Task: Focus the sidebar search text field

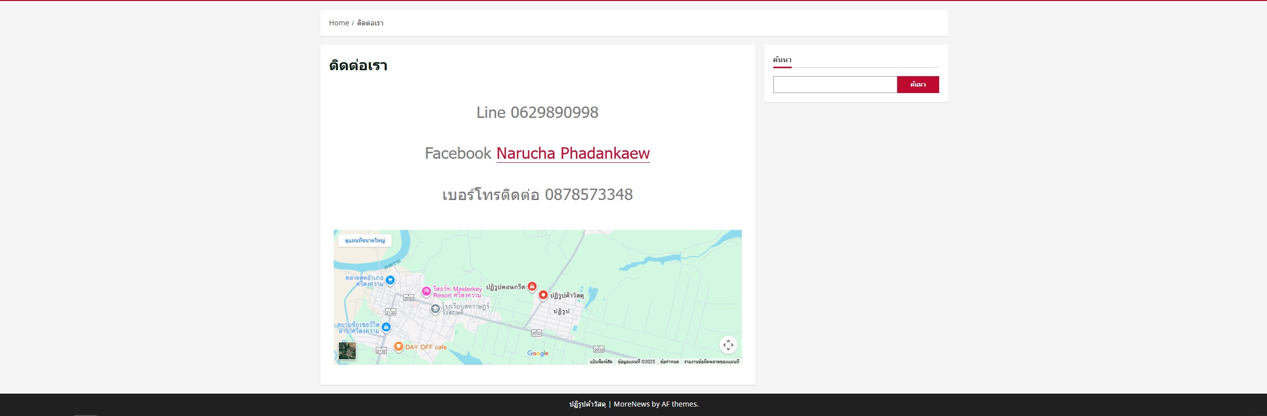Action: click(x=835, y=85)
